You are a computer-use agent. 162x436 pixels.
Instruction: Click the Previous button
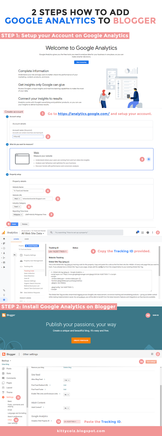[x=25, y=224]
